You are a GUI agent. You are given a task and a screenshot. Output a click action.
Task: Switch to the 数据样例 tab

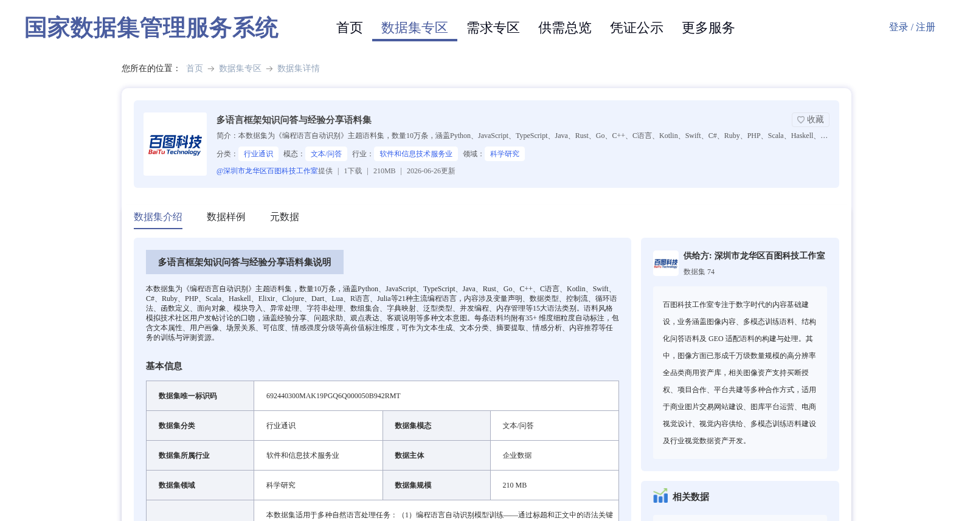(x=226, y=217)
